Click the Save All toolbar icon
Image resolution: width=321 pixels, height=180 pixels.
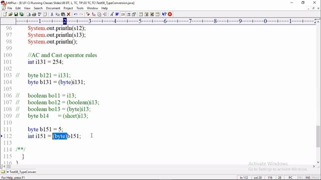21,14
